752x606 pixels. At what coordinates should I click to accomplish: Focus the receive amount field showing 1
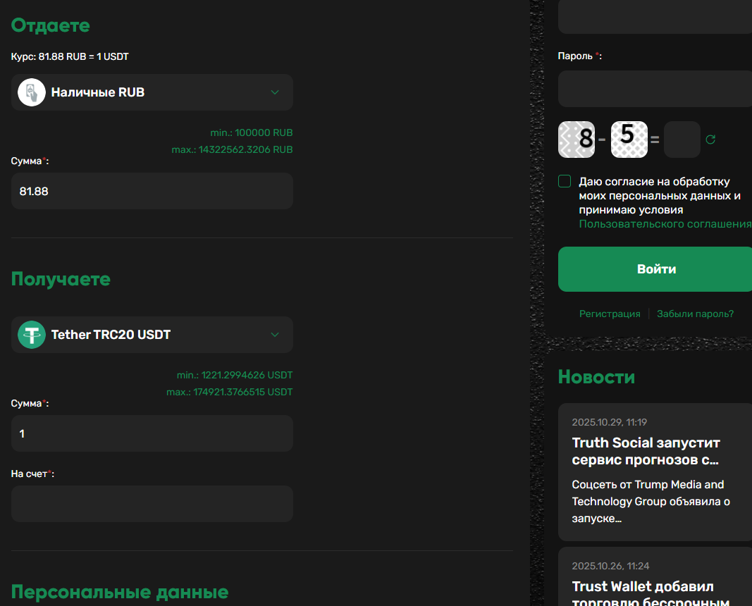[152, 433]
